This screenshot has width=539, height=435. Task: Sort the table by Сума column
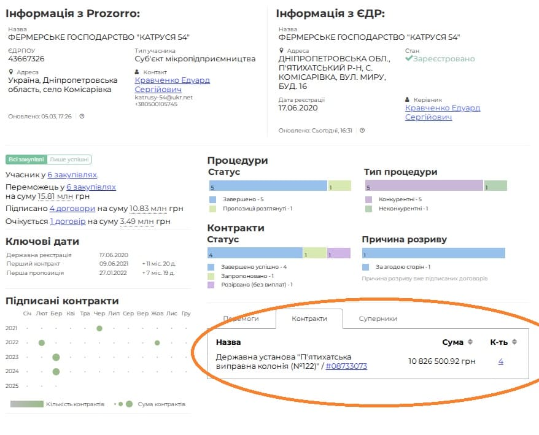click(470, 342)
